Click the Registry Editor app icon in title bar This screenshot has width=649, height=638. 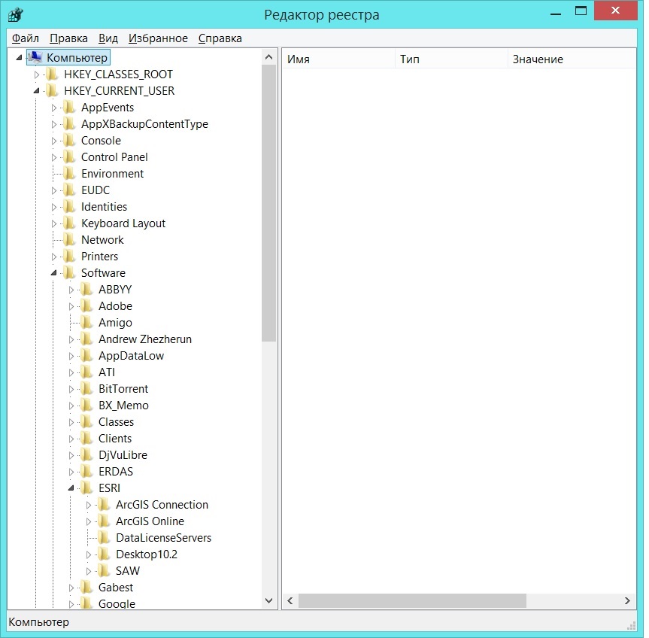tap(15, 15)
